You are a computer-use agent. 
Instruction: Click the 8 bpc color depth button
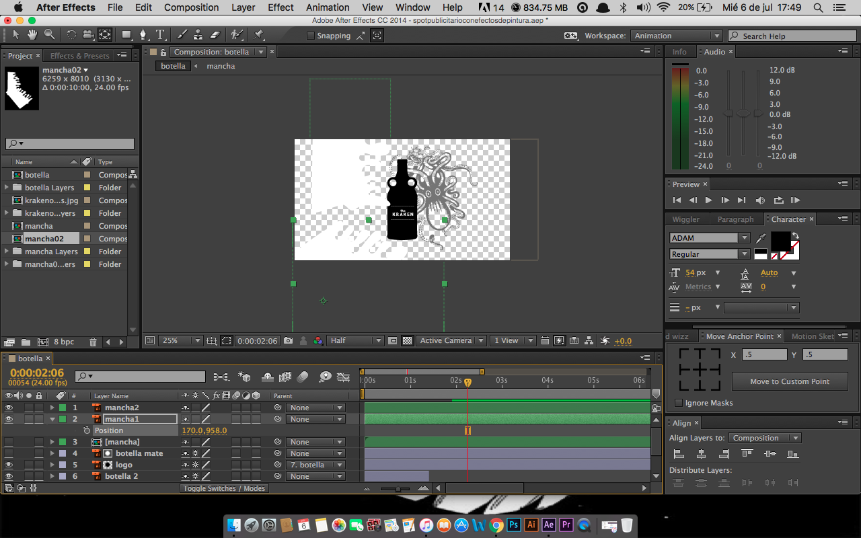click(x=64, y=342)
